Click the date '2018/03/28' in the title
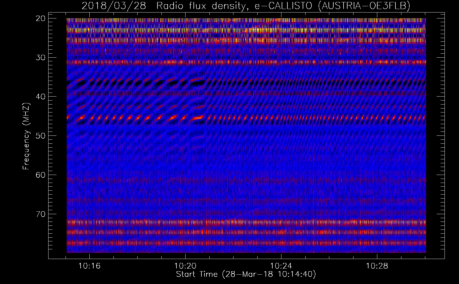 [x=114, y=6]
